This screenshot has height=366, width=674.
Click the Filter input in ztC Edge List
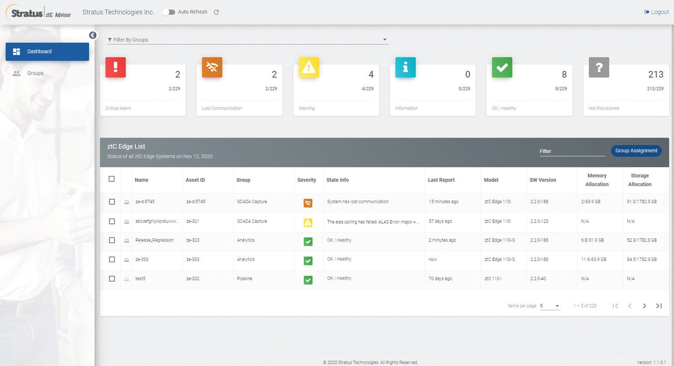click(572, 151)
